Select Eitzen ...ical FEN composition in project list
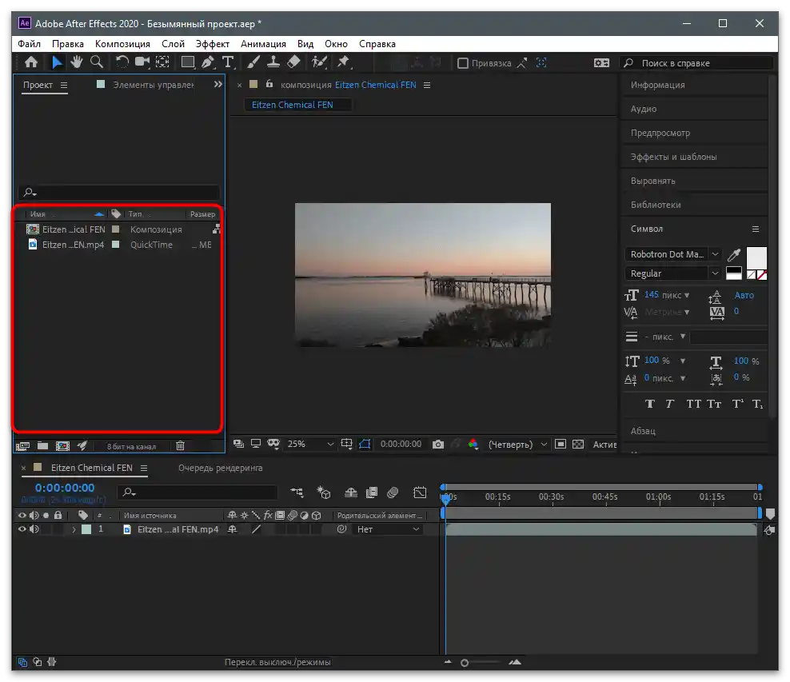790x682 pixels. point(74,229)
